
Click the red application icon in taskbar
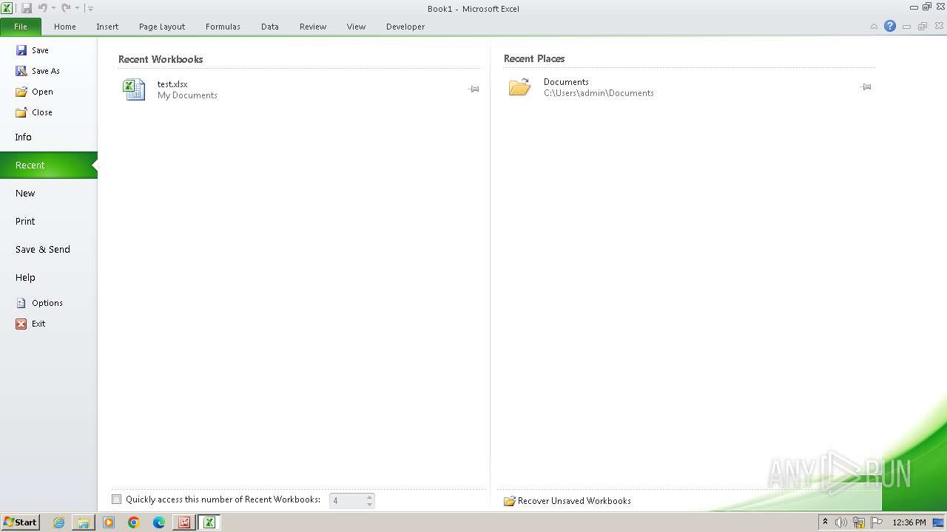[x=184, y=522]
